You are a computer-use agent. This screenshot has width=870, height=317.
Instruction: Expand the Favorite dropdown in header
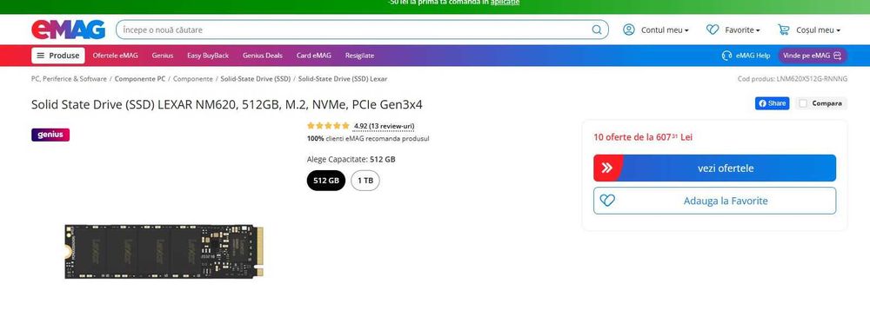(742, 30)
